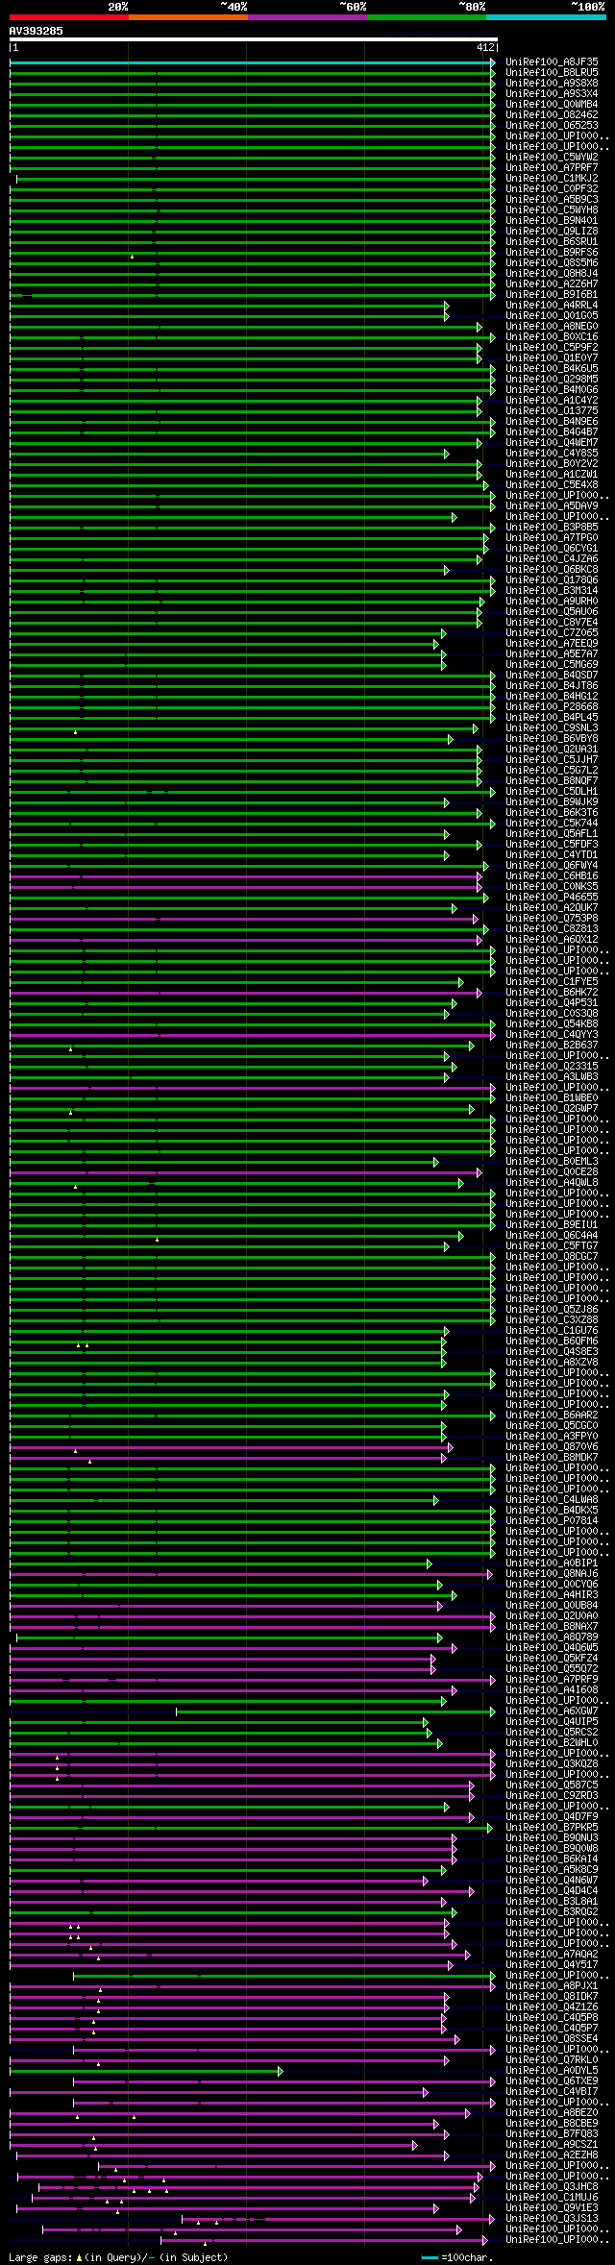The height and width of the screenshot is (2265, 615).
Task: Click the red ~20% identity legend segment
Action: [x=69, y=16]
